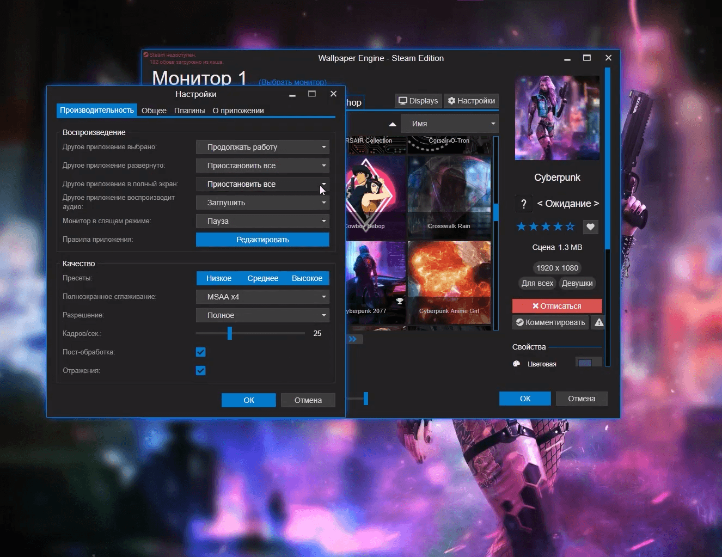
Task: Open Разрешение Полное dropdown
Action: [x=262, y=315]
